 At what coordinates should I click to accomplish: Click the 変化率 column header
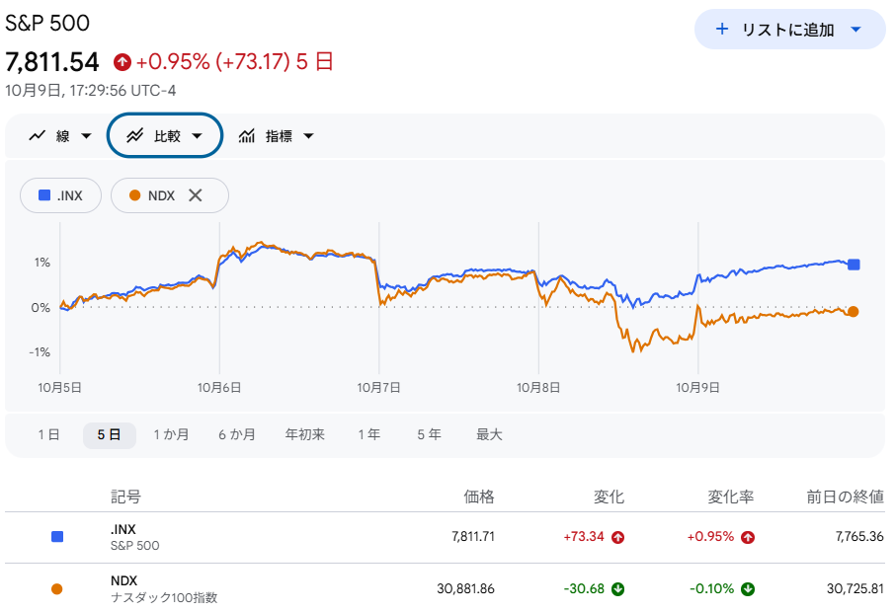731,497
